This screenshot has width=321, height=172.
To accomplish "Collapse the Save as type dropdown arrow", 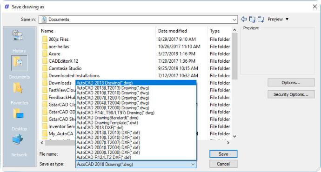I will (193, 164).
